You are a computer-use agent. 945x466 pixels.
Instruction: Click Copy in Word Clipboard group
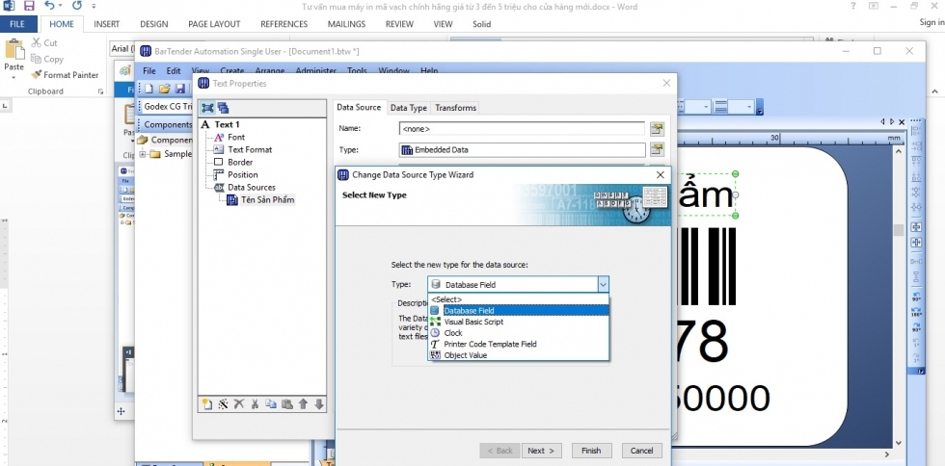(46, 59)
